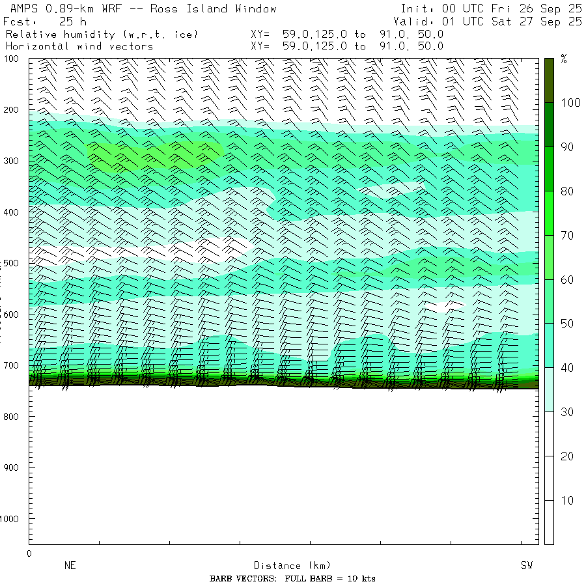This screenshot has width=586, height=586.
Task: Click the colorbar label 20
Action: click(567, 456)
